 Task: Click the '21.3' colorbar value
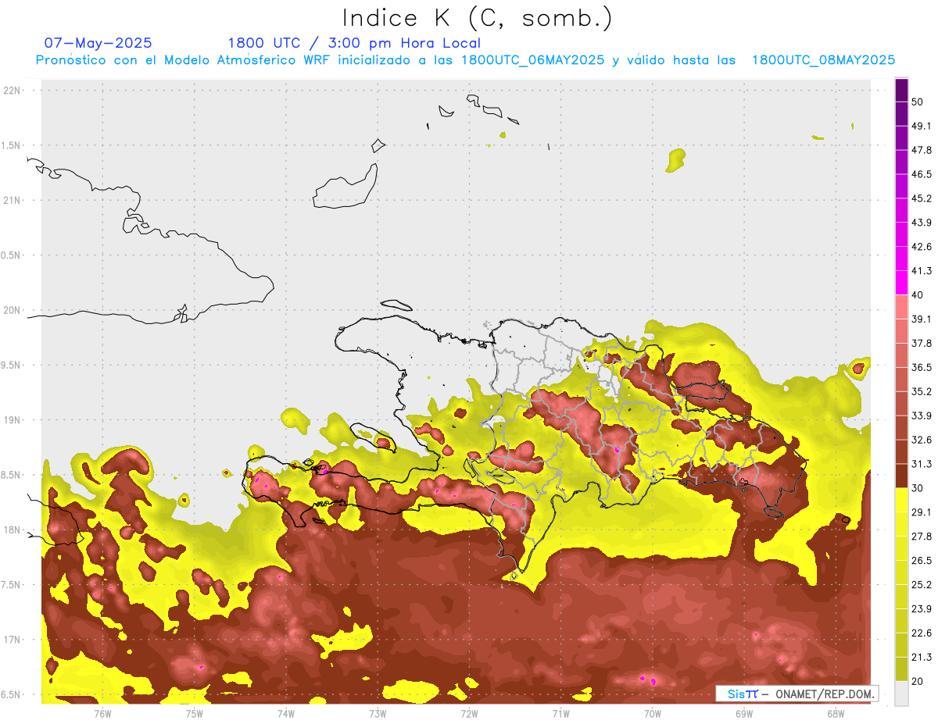tap(922, 658)
